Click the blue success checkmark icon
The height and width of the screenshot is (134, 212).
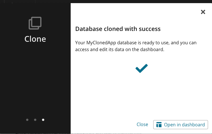pos(142,68)
